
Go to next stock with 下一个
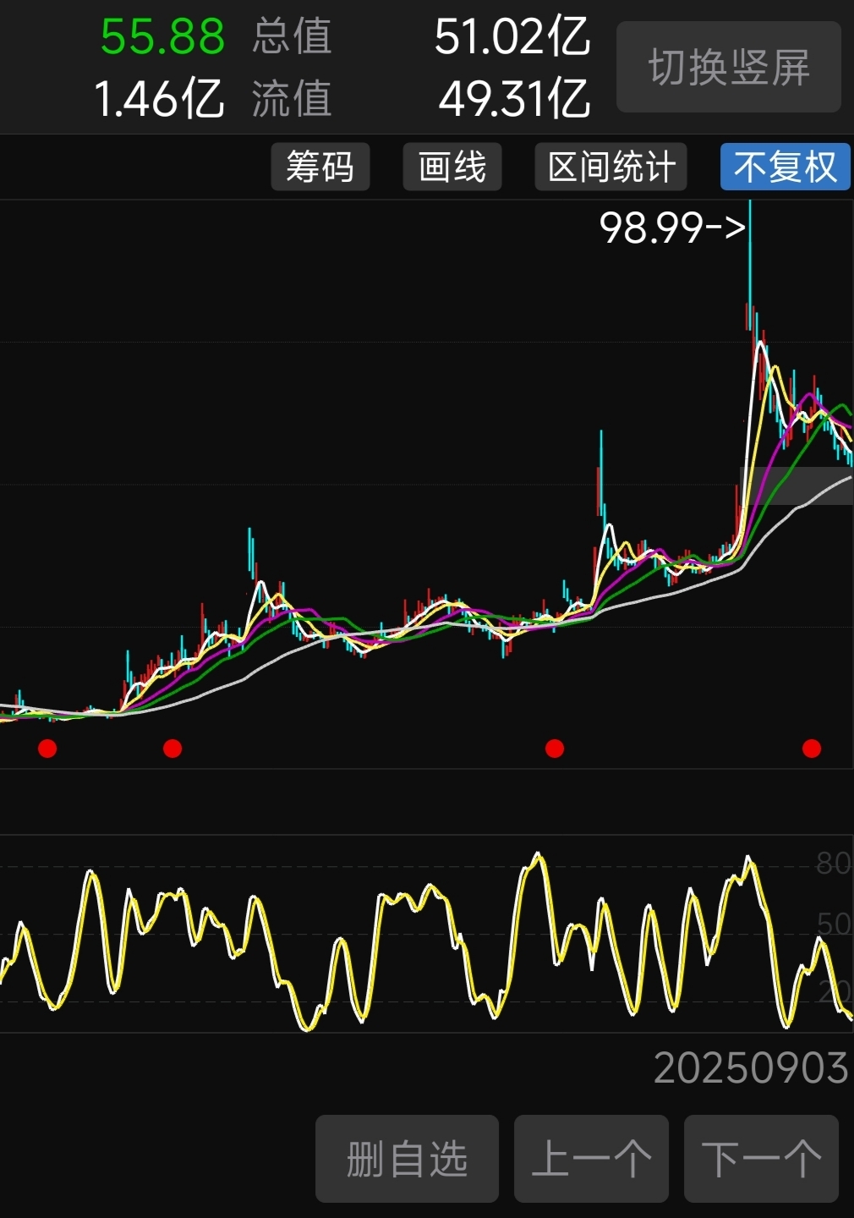tap(761, 1159)
